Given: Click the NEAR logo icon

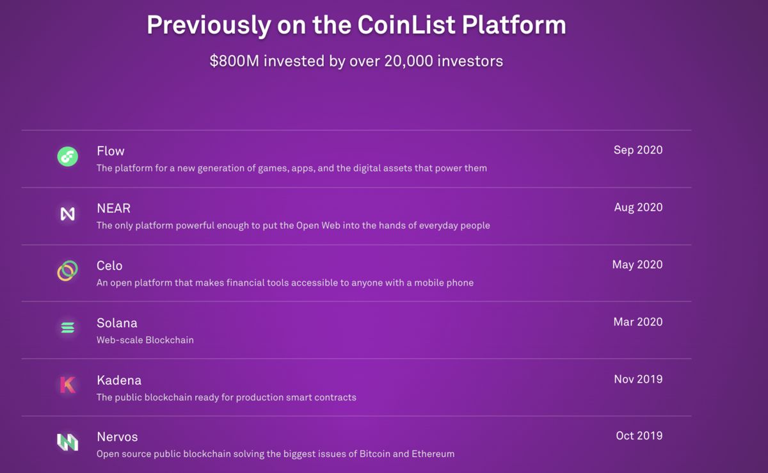Looking at the screenshot, I should coord(68,214).
